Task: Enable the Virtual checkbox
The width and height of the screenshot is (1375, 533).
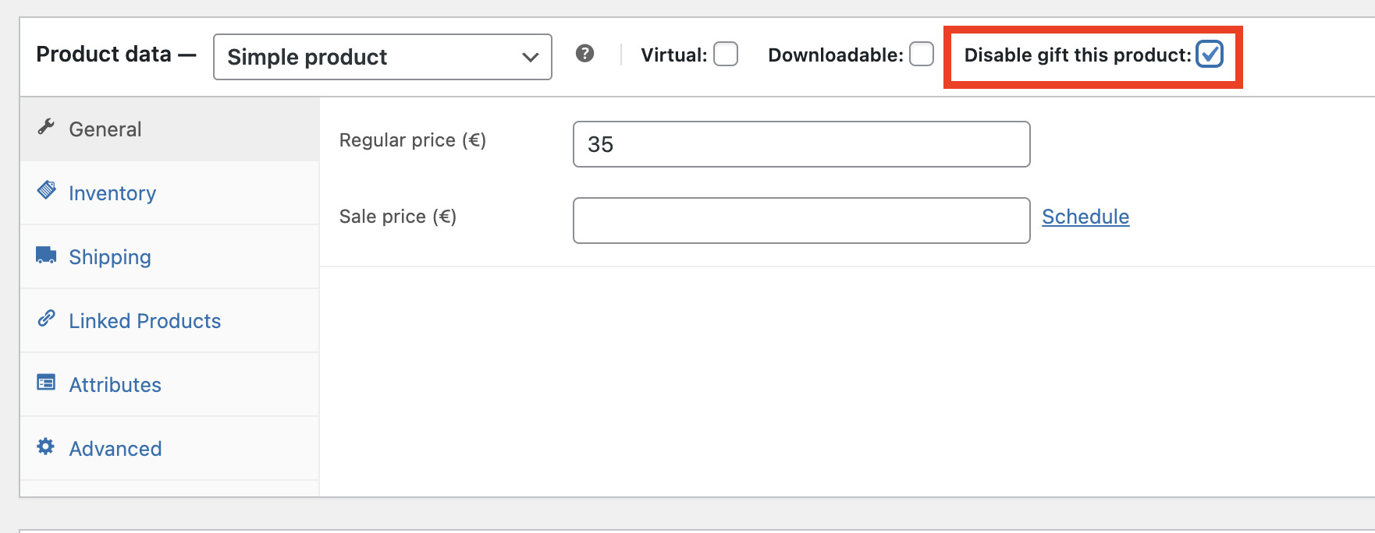Action: coord(726,55)
